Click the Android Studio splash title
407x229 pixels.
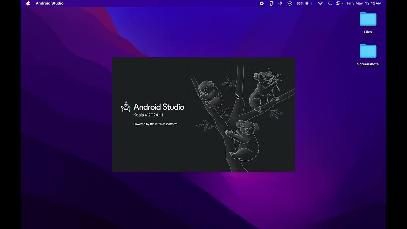(x=159, y=107)
